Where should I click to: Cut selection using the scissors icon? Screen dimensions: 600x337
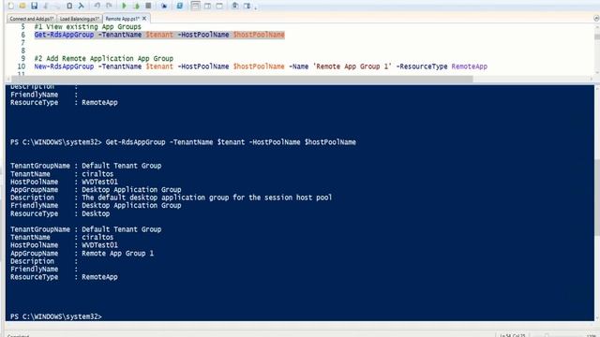[46, 6]
